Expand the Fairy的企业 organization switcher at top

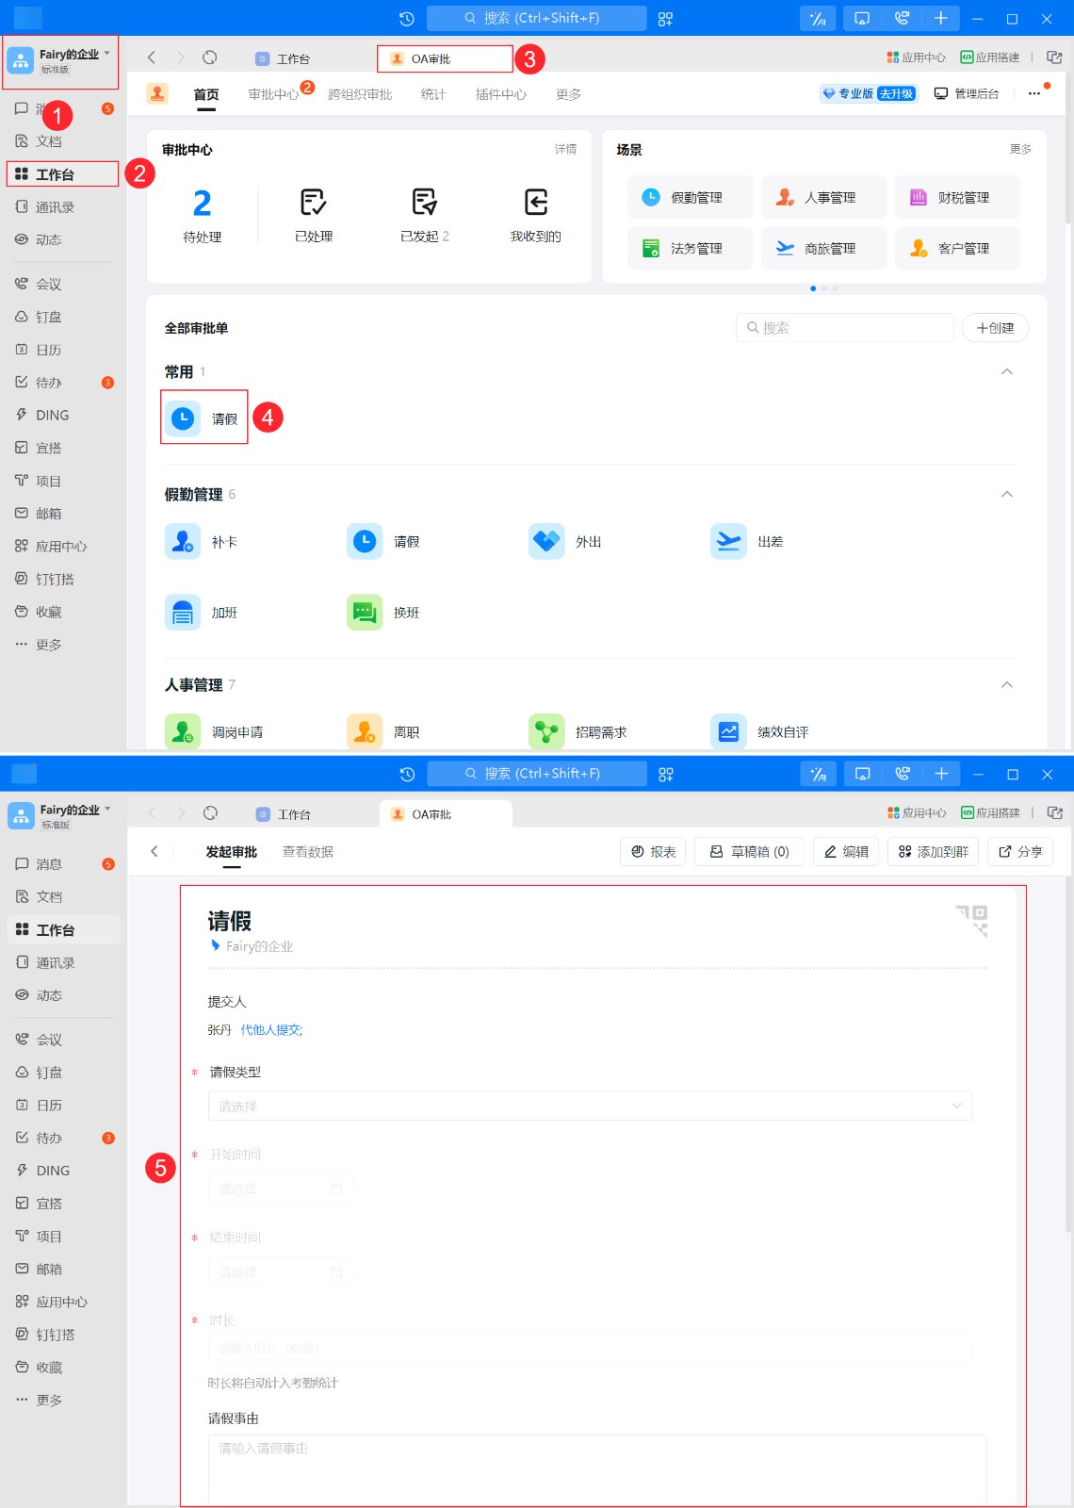(x=62, y=60)
